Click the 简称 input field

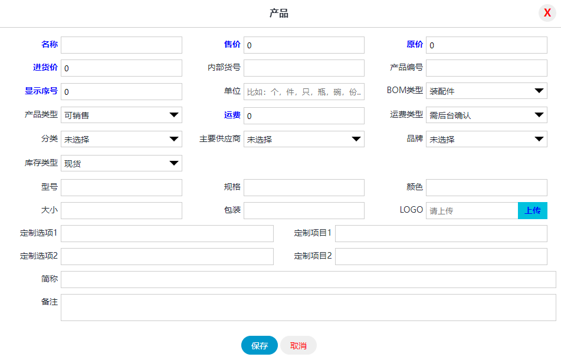(x=308, y=279)
